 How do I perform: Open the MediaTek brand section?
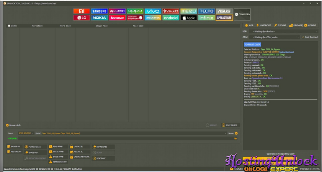[x=153, y=18]
